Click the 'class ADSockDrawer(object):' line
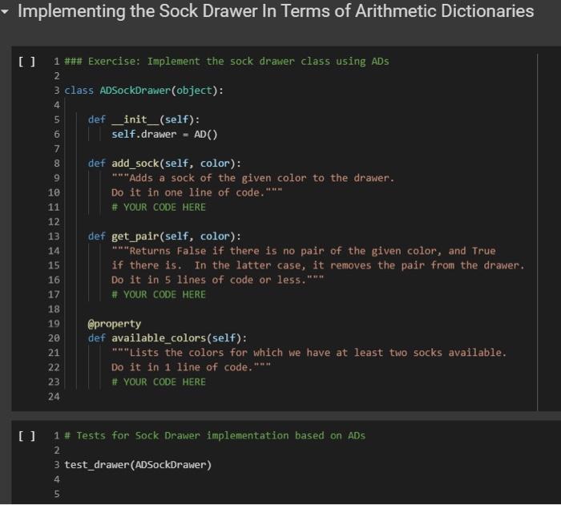The image size is (561, 505). 143,91
